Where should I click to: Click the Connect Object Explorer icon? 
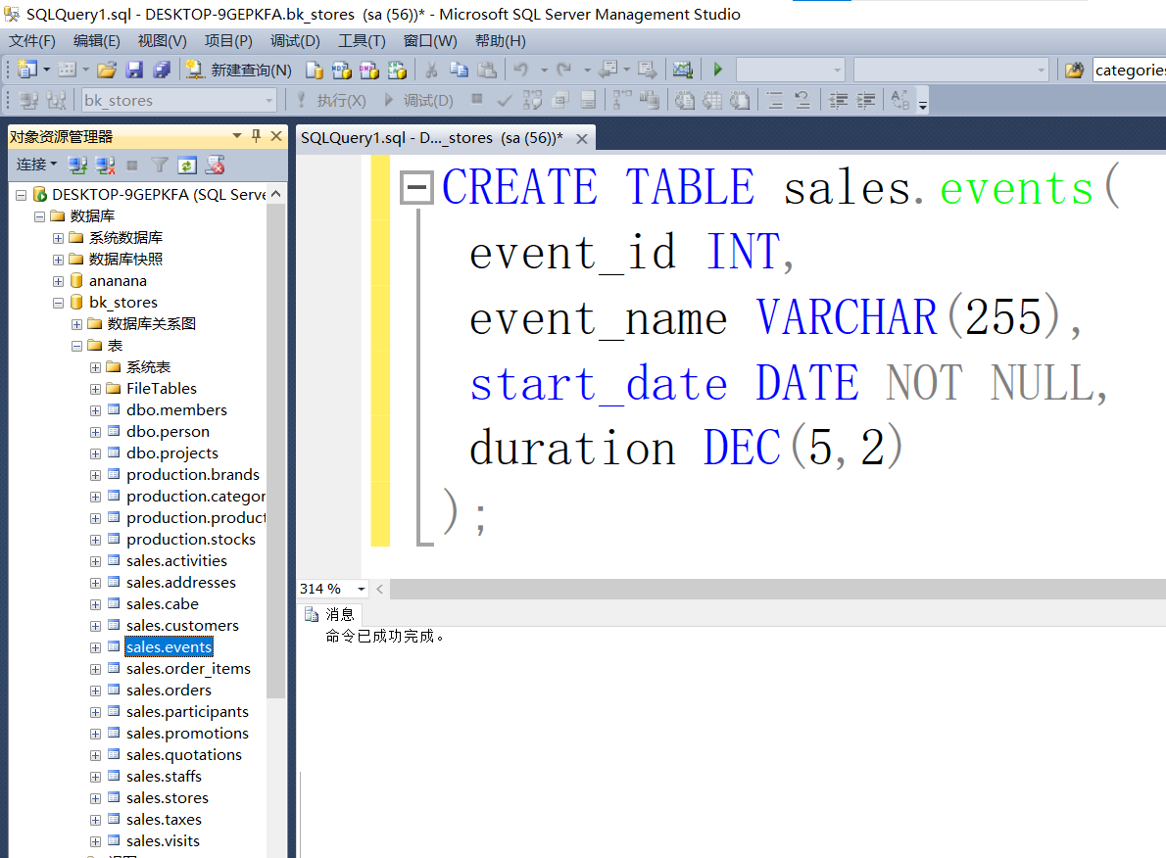coord(77,166)
